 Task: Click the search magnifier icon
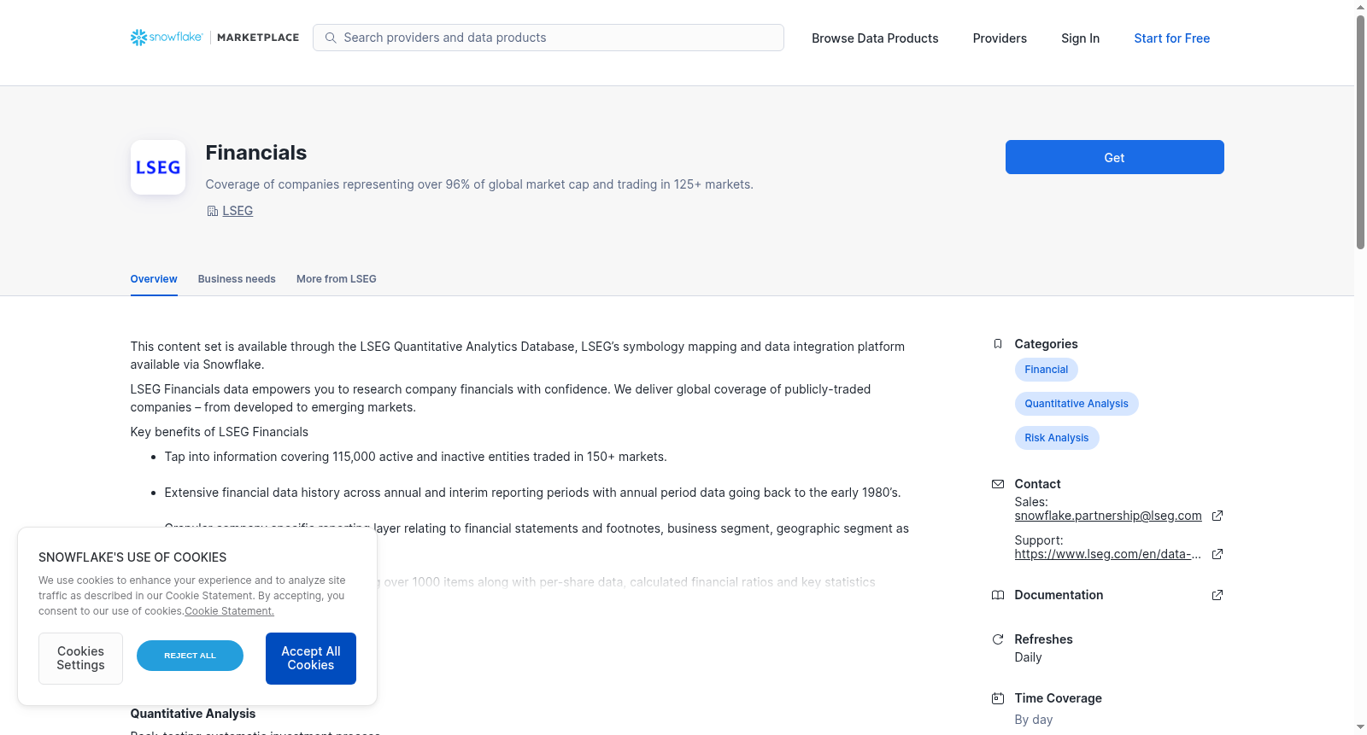click(331, 38)
